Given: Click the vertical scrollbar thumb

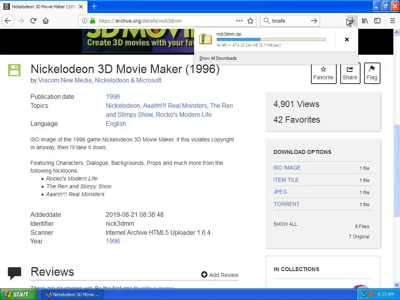Looking at the screenshot, I should pyautogui.click(x=397, y=170).
